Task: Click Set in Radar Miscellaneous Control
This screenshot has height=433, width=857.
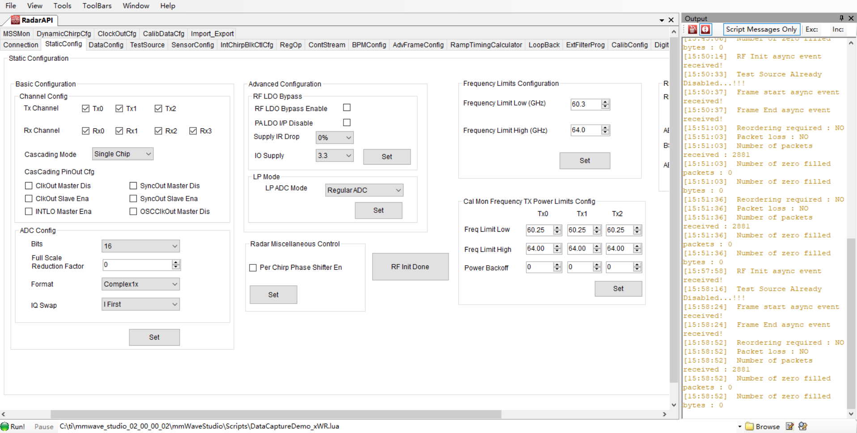Action: point(273,295)
